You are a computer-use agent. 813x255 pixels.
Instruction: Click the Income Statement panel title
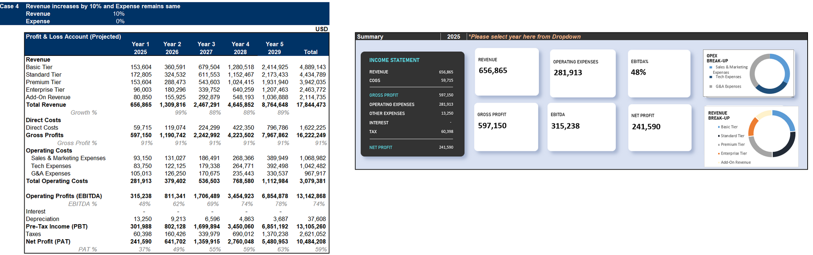(x=394, y=60)
